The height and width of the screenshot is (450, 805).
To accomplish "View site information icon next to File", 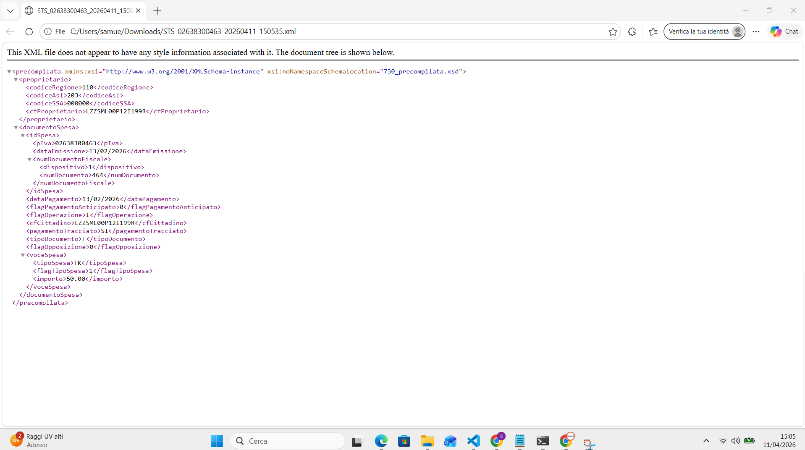I will coord(48,31).
